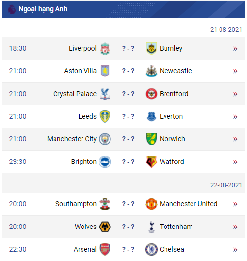Click the Premier League lion icon
247x261 pixels.
(x=12, y=9)
